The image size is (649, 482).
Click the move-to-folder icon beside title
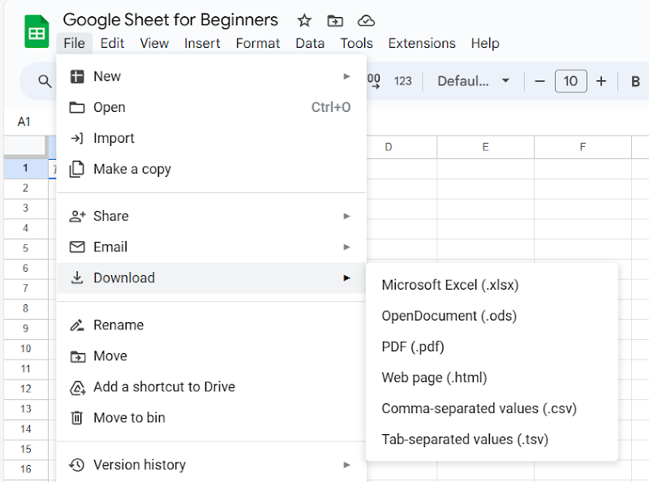click(335, 20)
